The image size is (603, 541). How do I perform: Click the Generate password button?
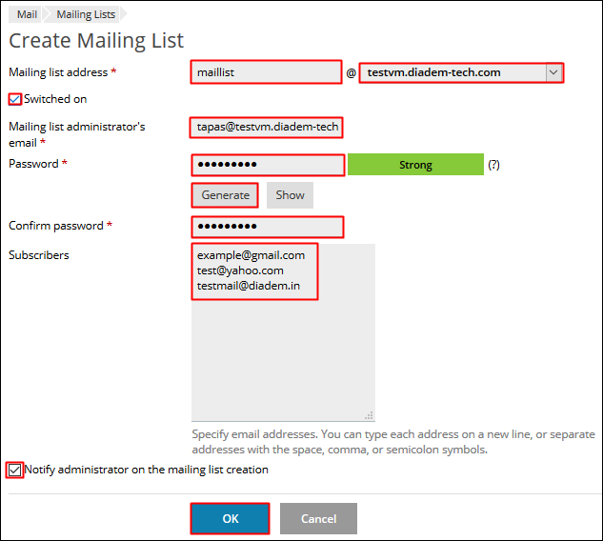[x=225, y=195]
